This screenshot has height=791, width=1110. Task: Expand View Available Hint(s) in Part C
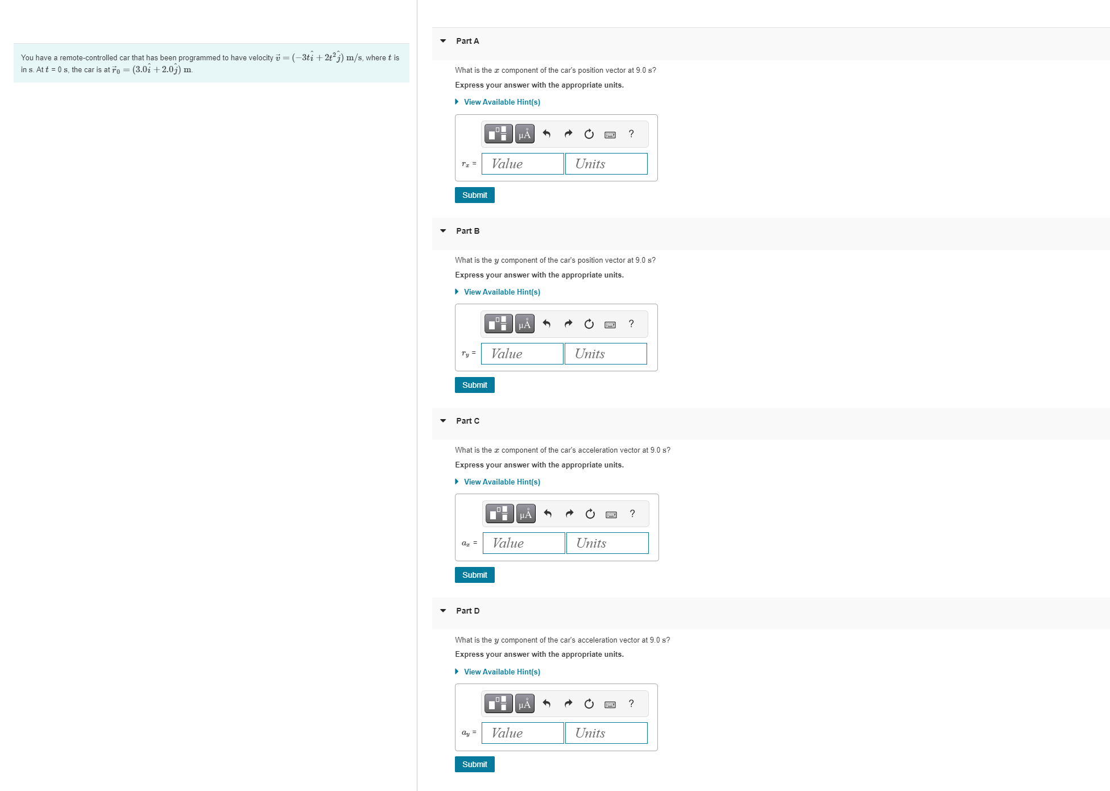point(502,482)
